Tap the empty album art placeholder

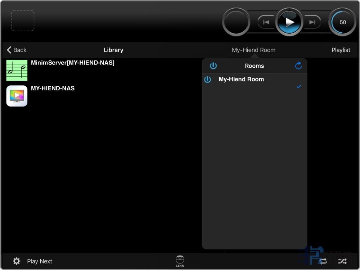click(23, 21)
